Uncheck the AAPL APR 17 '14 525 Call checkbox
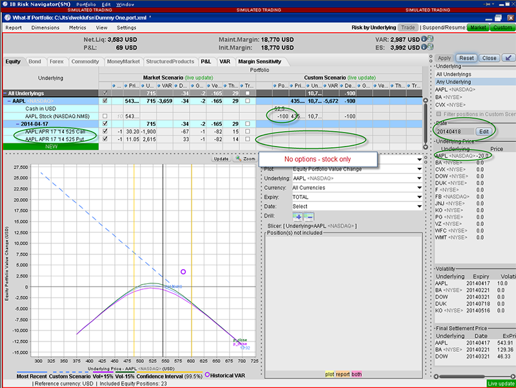Image resolution: width=516 pixels, height=388 pixels. click(x=105, y=132)
